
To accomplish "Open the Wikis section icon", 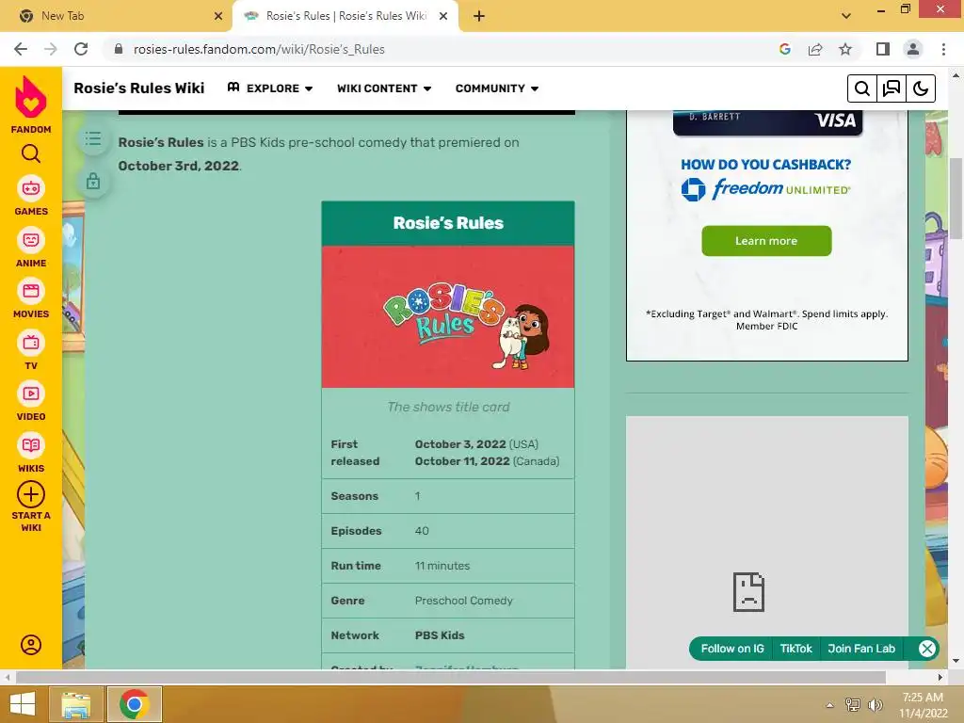I will point(31,445).
